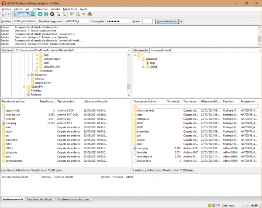Screen dimensions: 262x208
Task: Open the Servidor menu
Action: coord(55,9)
